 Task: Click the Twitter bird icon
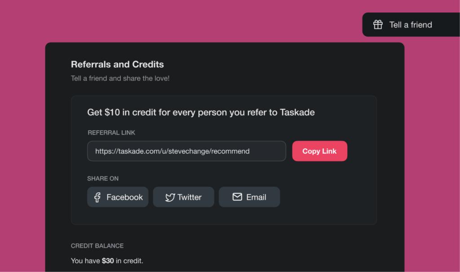(170, 197)
